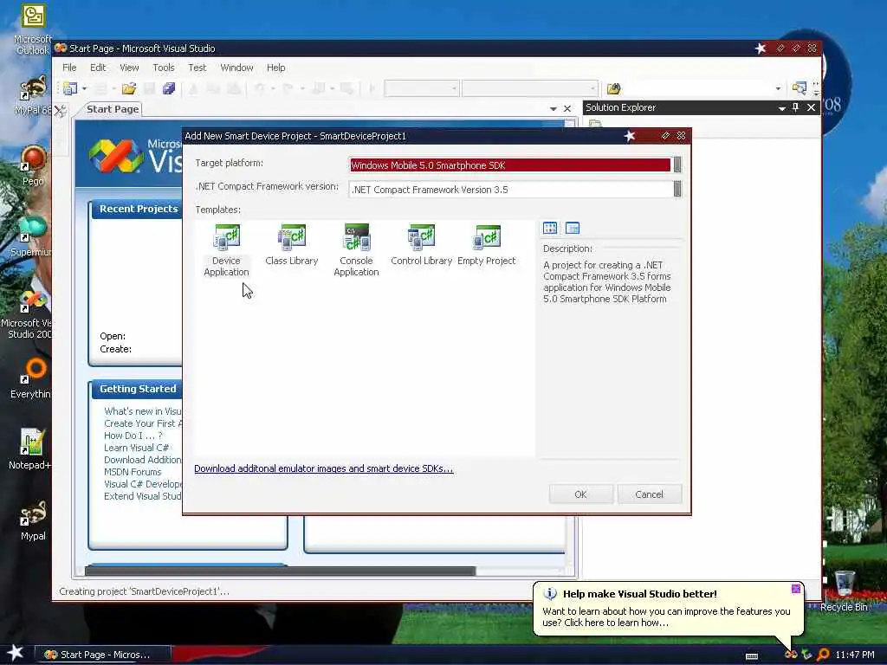Click Download additional emulator images link

tap(324, 468)
